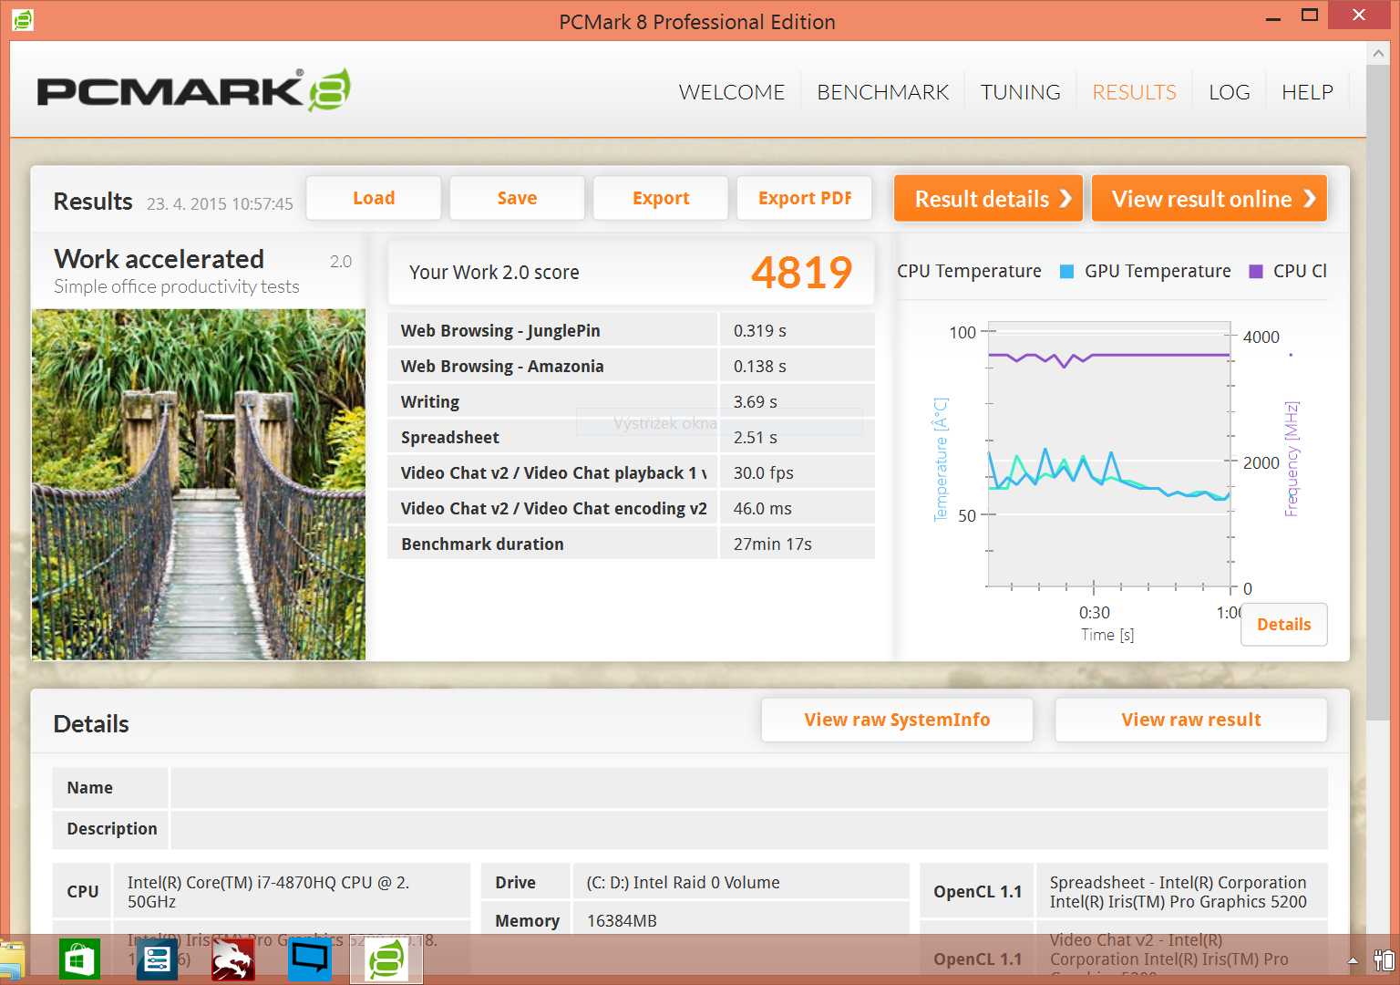Open the settings sliders app in taskbar
Image resolution: width=1400 pixels, height=985 pixels.
(x=157, y=959)
